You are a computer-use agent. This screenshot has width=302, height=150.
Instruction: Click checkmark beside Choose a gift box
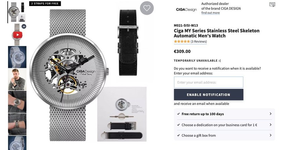pyautogui.click(x=179, y=135)
